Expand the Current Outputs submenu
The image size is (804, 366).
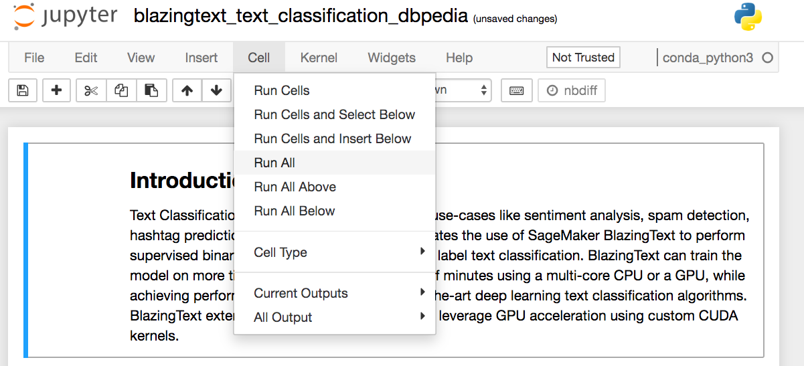(x=335, y=293)
